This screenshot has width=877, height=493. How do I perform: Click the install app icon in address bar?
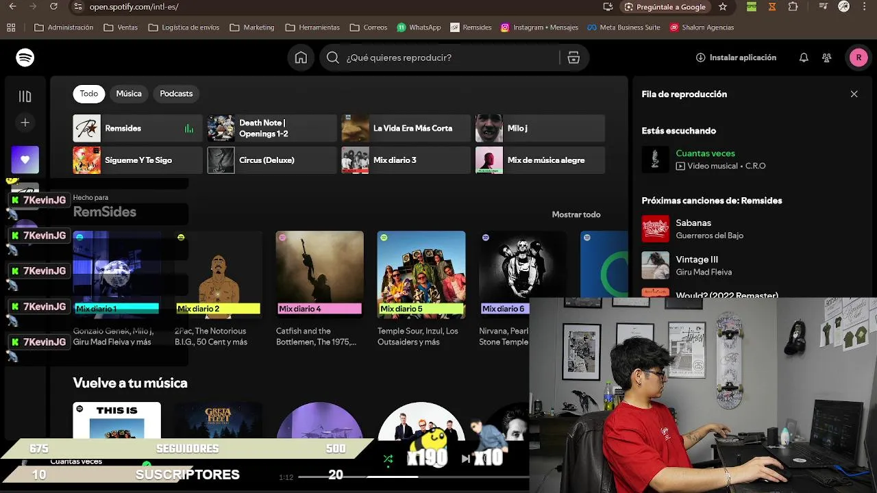click(608, 7)
